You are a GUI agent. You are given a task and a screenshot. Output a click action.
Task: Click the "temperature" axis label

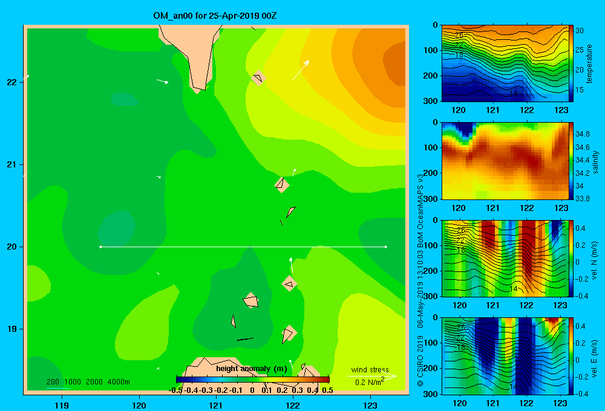point(589,63)
